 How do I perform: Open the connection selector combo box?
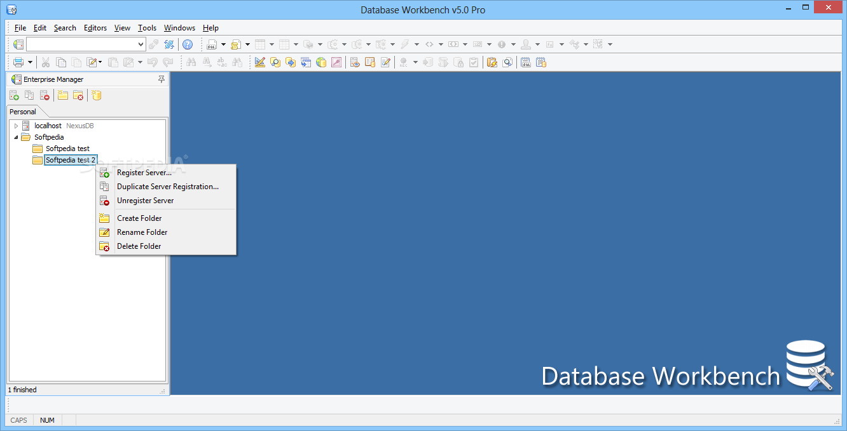pos(86,44)
